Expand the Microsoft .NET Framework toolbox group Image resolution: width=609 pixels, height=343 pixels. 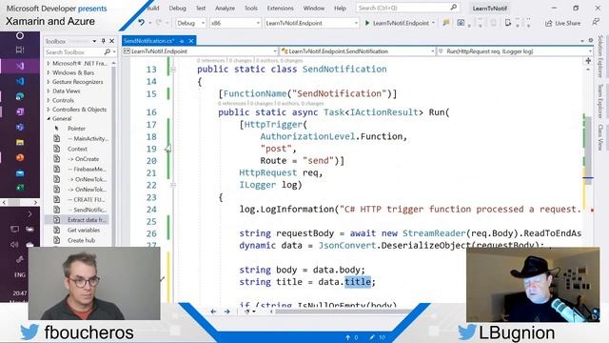coord(49,63)
